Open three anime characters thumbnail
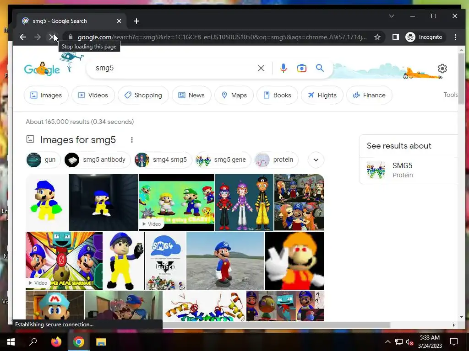Image resolution: width=469 pixels, height=351 pixels. tap(244, 202)
